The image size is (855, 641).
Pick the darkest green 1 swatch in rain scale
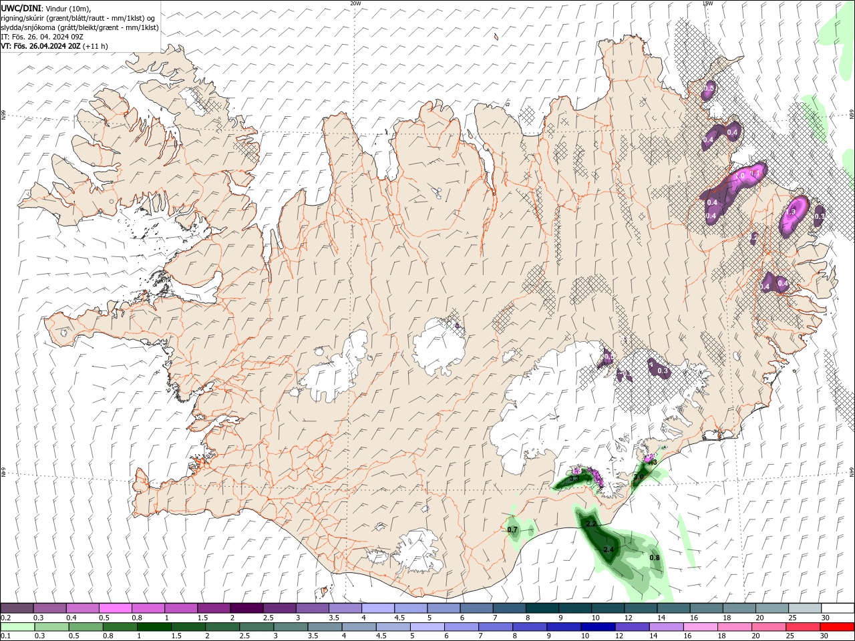[x=154, y=627]
